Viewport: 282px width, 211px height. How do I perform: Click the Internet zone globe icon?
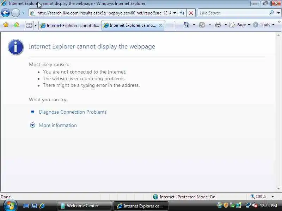[155, 197]
